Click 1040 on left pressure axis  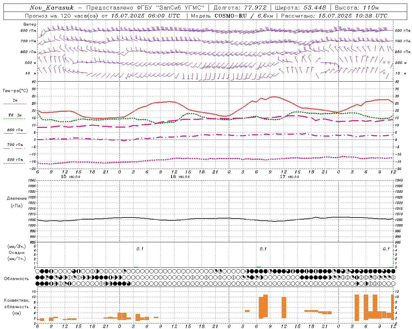(32, 181)
